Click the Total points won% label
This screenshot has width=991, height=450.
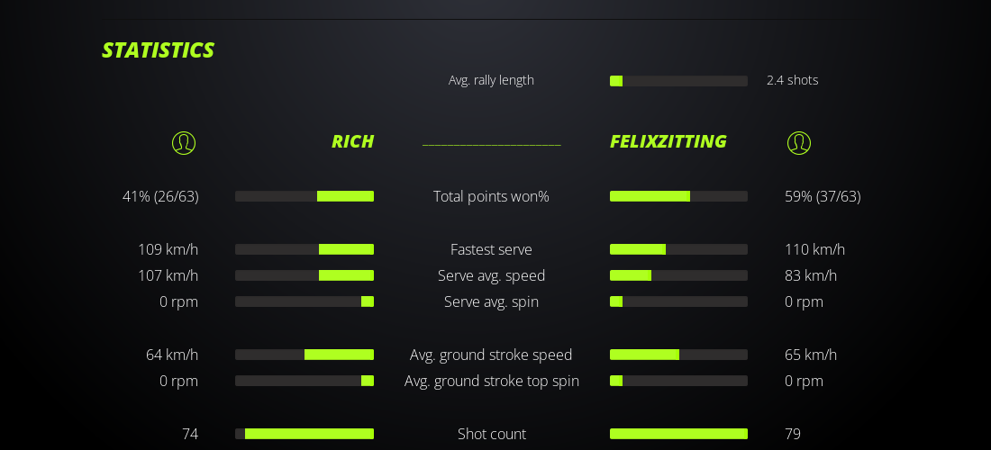(x=491, y=196)
